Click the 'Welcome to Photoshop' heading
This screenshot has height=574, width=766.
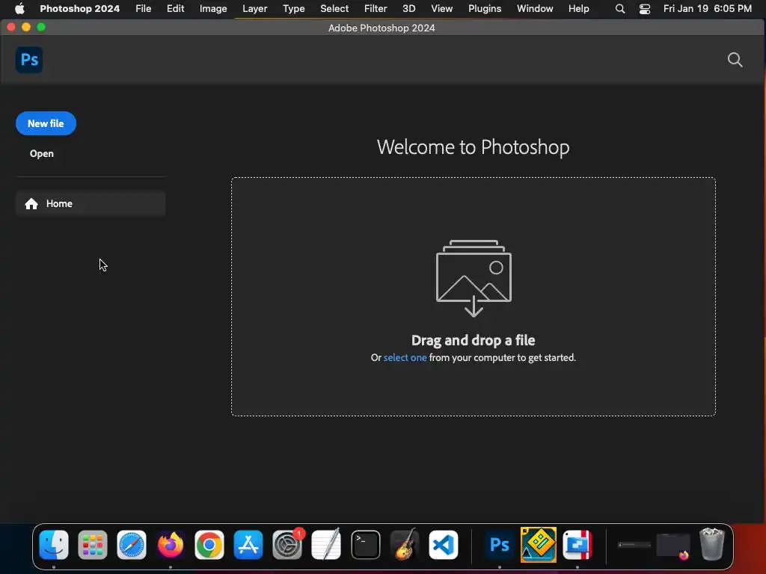473,147
